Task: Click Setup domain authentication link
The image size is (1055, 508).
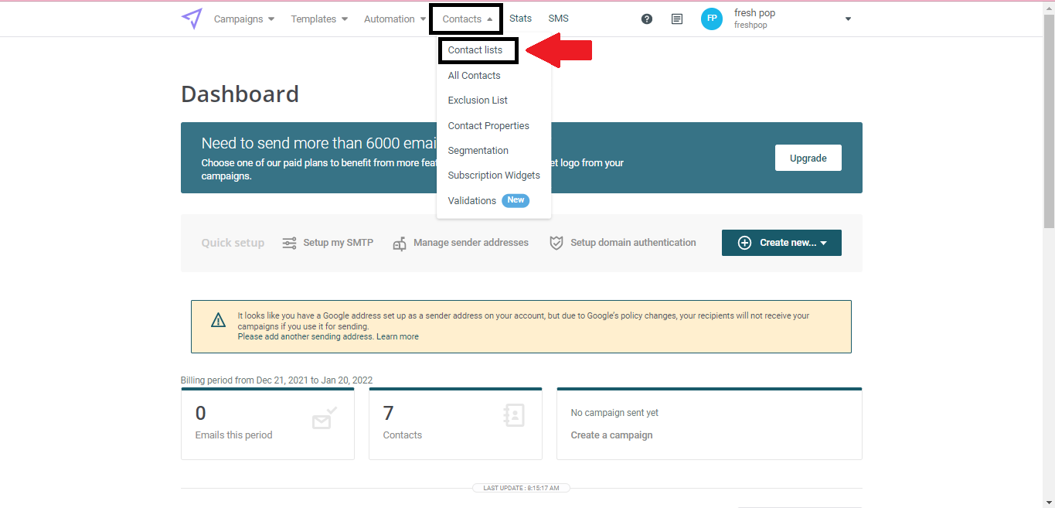Action: tap(633, 243)
